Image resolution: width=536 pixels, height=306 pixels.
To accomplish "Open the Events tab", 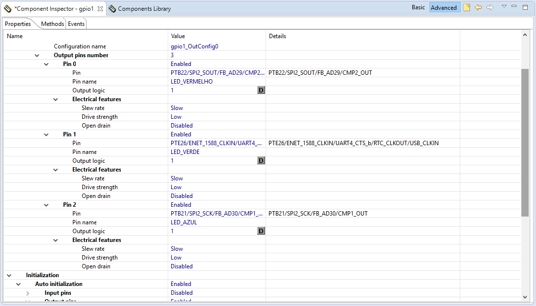I will [x=76, y=24].
